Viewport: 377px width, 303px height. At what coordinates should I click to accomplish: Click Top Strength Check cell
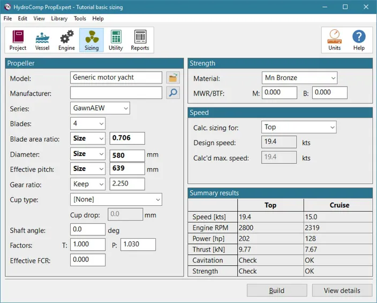pyautogui.click(x=270, y=271)
